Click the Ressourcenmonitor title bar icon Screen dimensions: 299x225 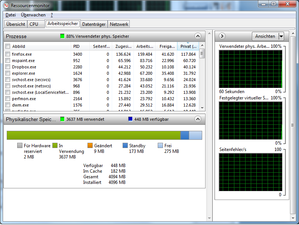pyautogui.click(x=6, y=6)
